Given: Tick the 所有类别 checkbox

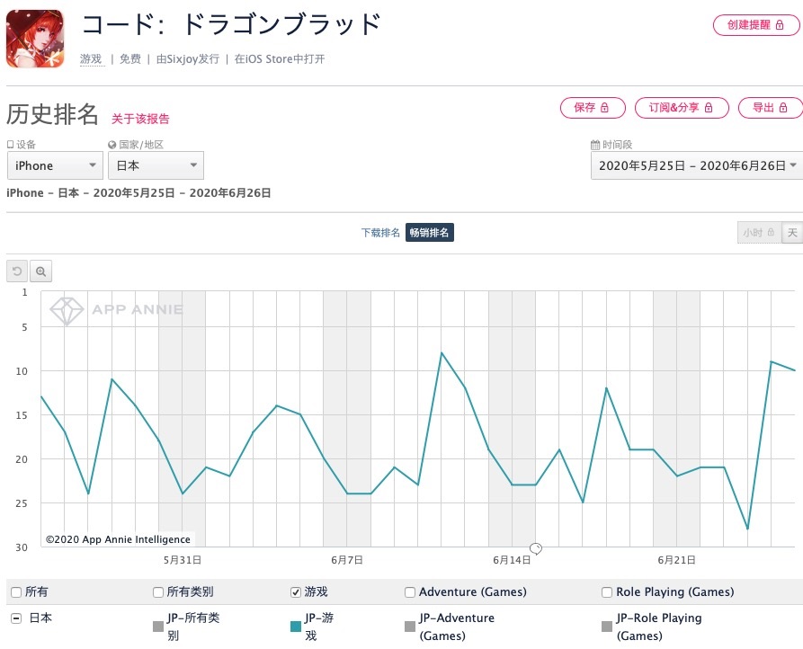Looking at the screenshot, I should coord(159,592).
